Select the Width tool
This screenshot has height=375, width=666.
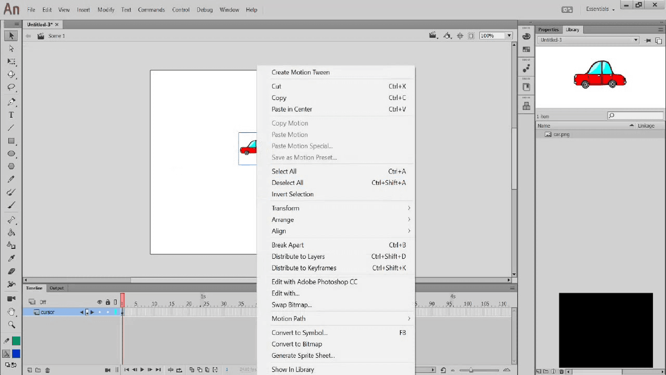[11, 284]
